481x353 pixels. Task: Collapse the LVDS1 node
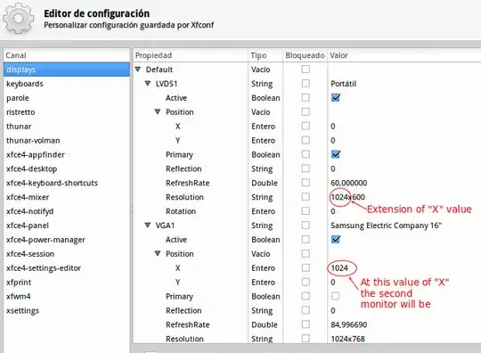148,84
